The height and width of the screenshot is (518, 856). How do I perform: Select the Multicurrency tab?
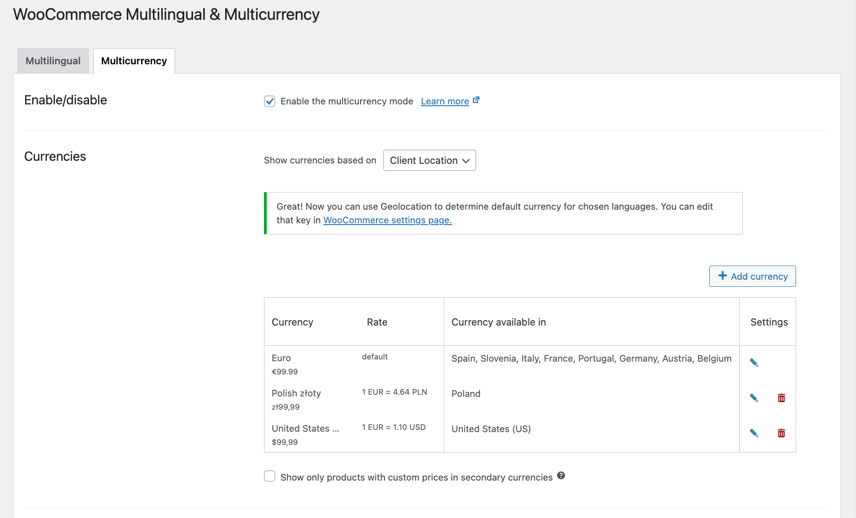[x=134, y=61]
